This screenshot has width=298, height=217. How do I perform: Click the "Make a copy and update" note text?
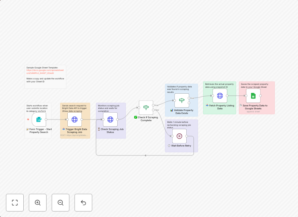(x=45, y=80)
